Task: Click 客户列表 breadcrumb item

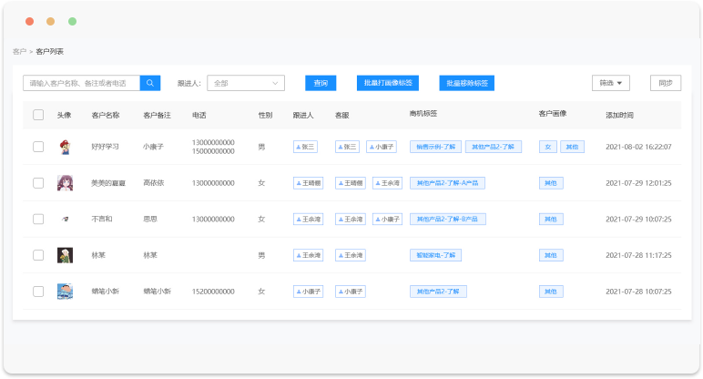Action: [x=49, y=52]
